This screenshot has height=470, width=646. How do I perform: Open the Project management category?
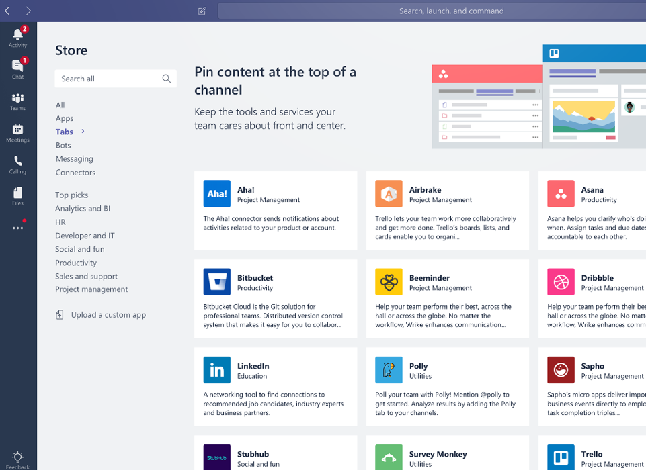91,289
